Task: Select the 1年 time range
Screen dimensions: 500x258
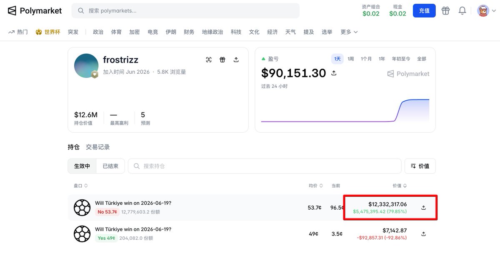Action: [382, 59]
